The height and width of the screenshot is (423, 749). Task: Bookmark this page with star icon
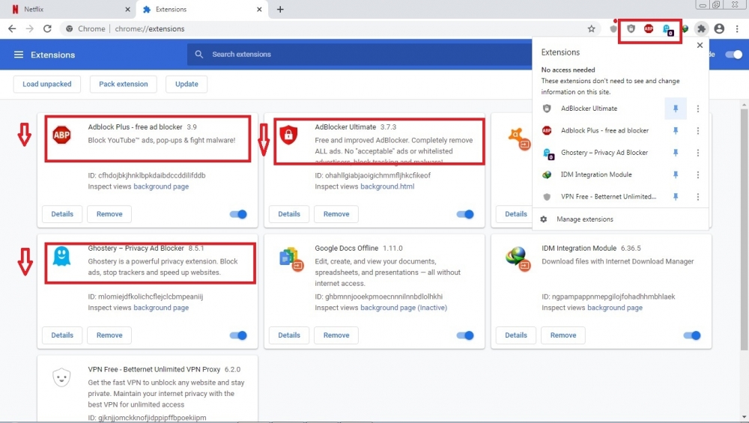click(x=591, y=28)
